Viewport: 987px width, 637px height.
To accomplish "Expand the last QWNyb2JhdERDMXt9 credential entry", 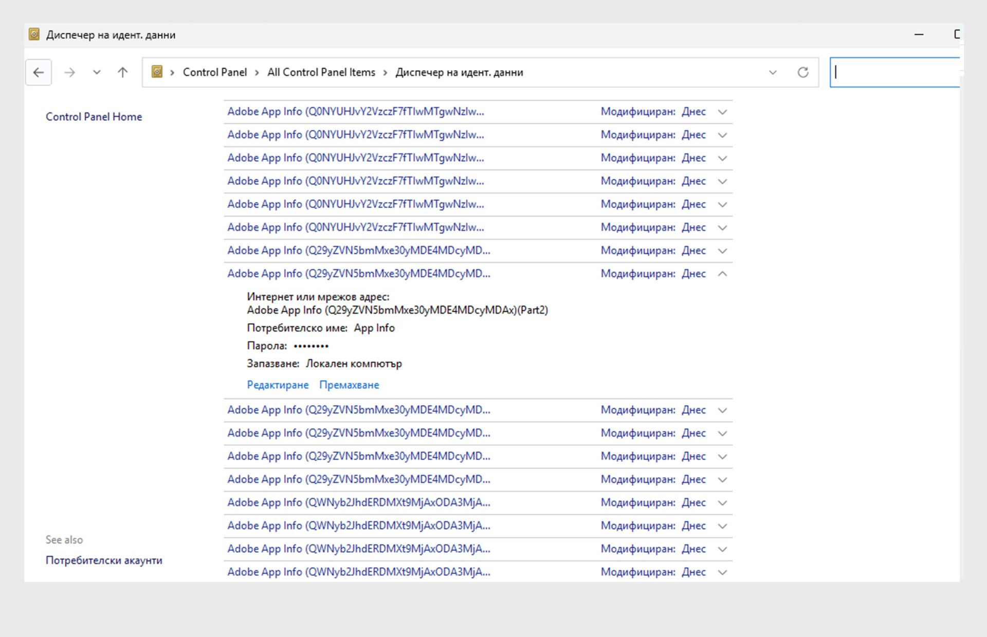I will click(x=722, y=572).
